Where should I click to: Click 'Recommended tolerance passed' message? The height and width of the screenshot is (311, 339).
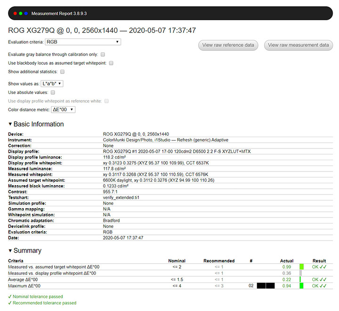click(x=42, y=303)
